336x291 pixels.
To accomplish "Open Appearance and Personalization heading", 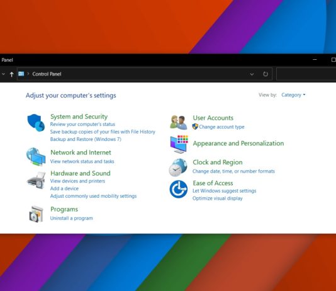I will (x=238, y=143).
